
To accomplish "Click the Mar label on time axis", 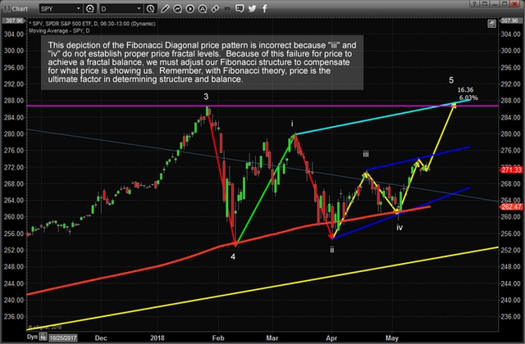I will (272, 338).
